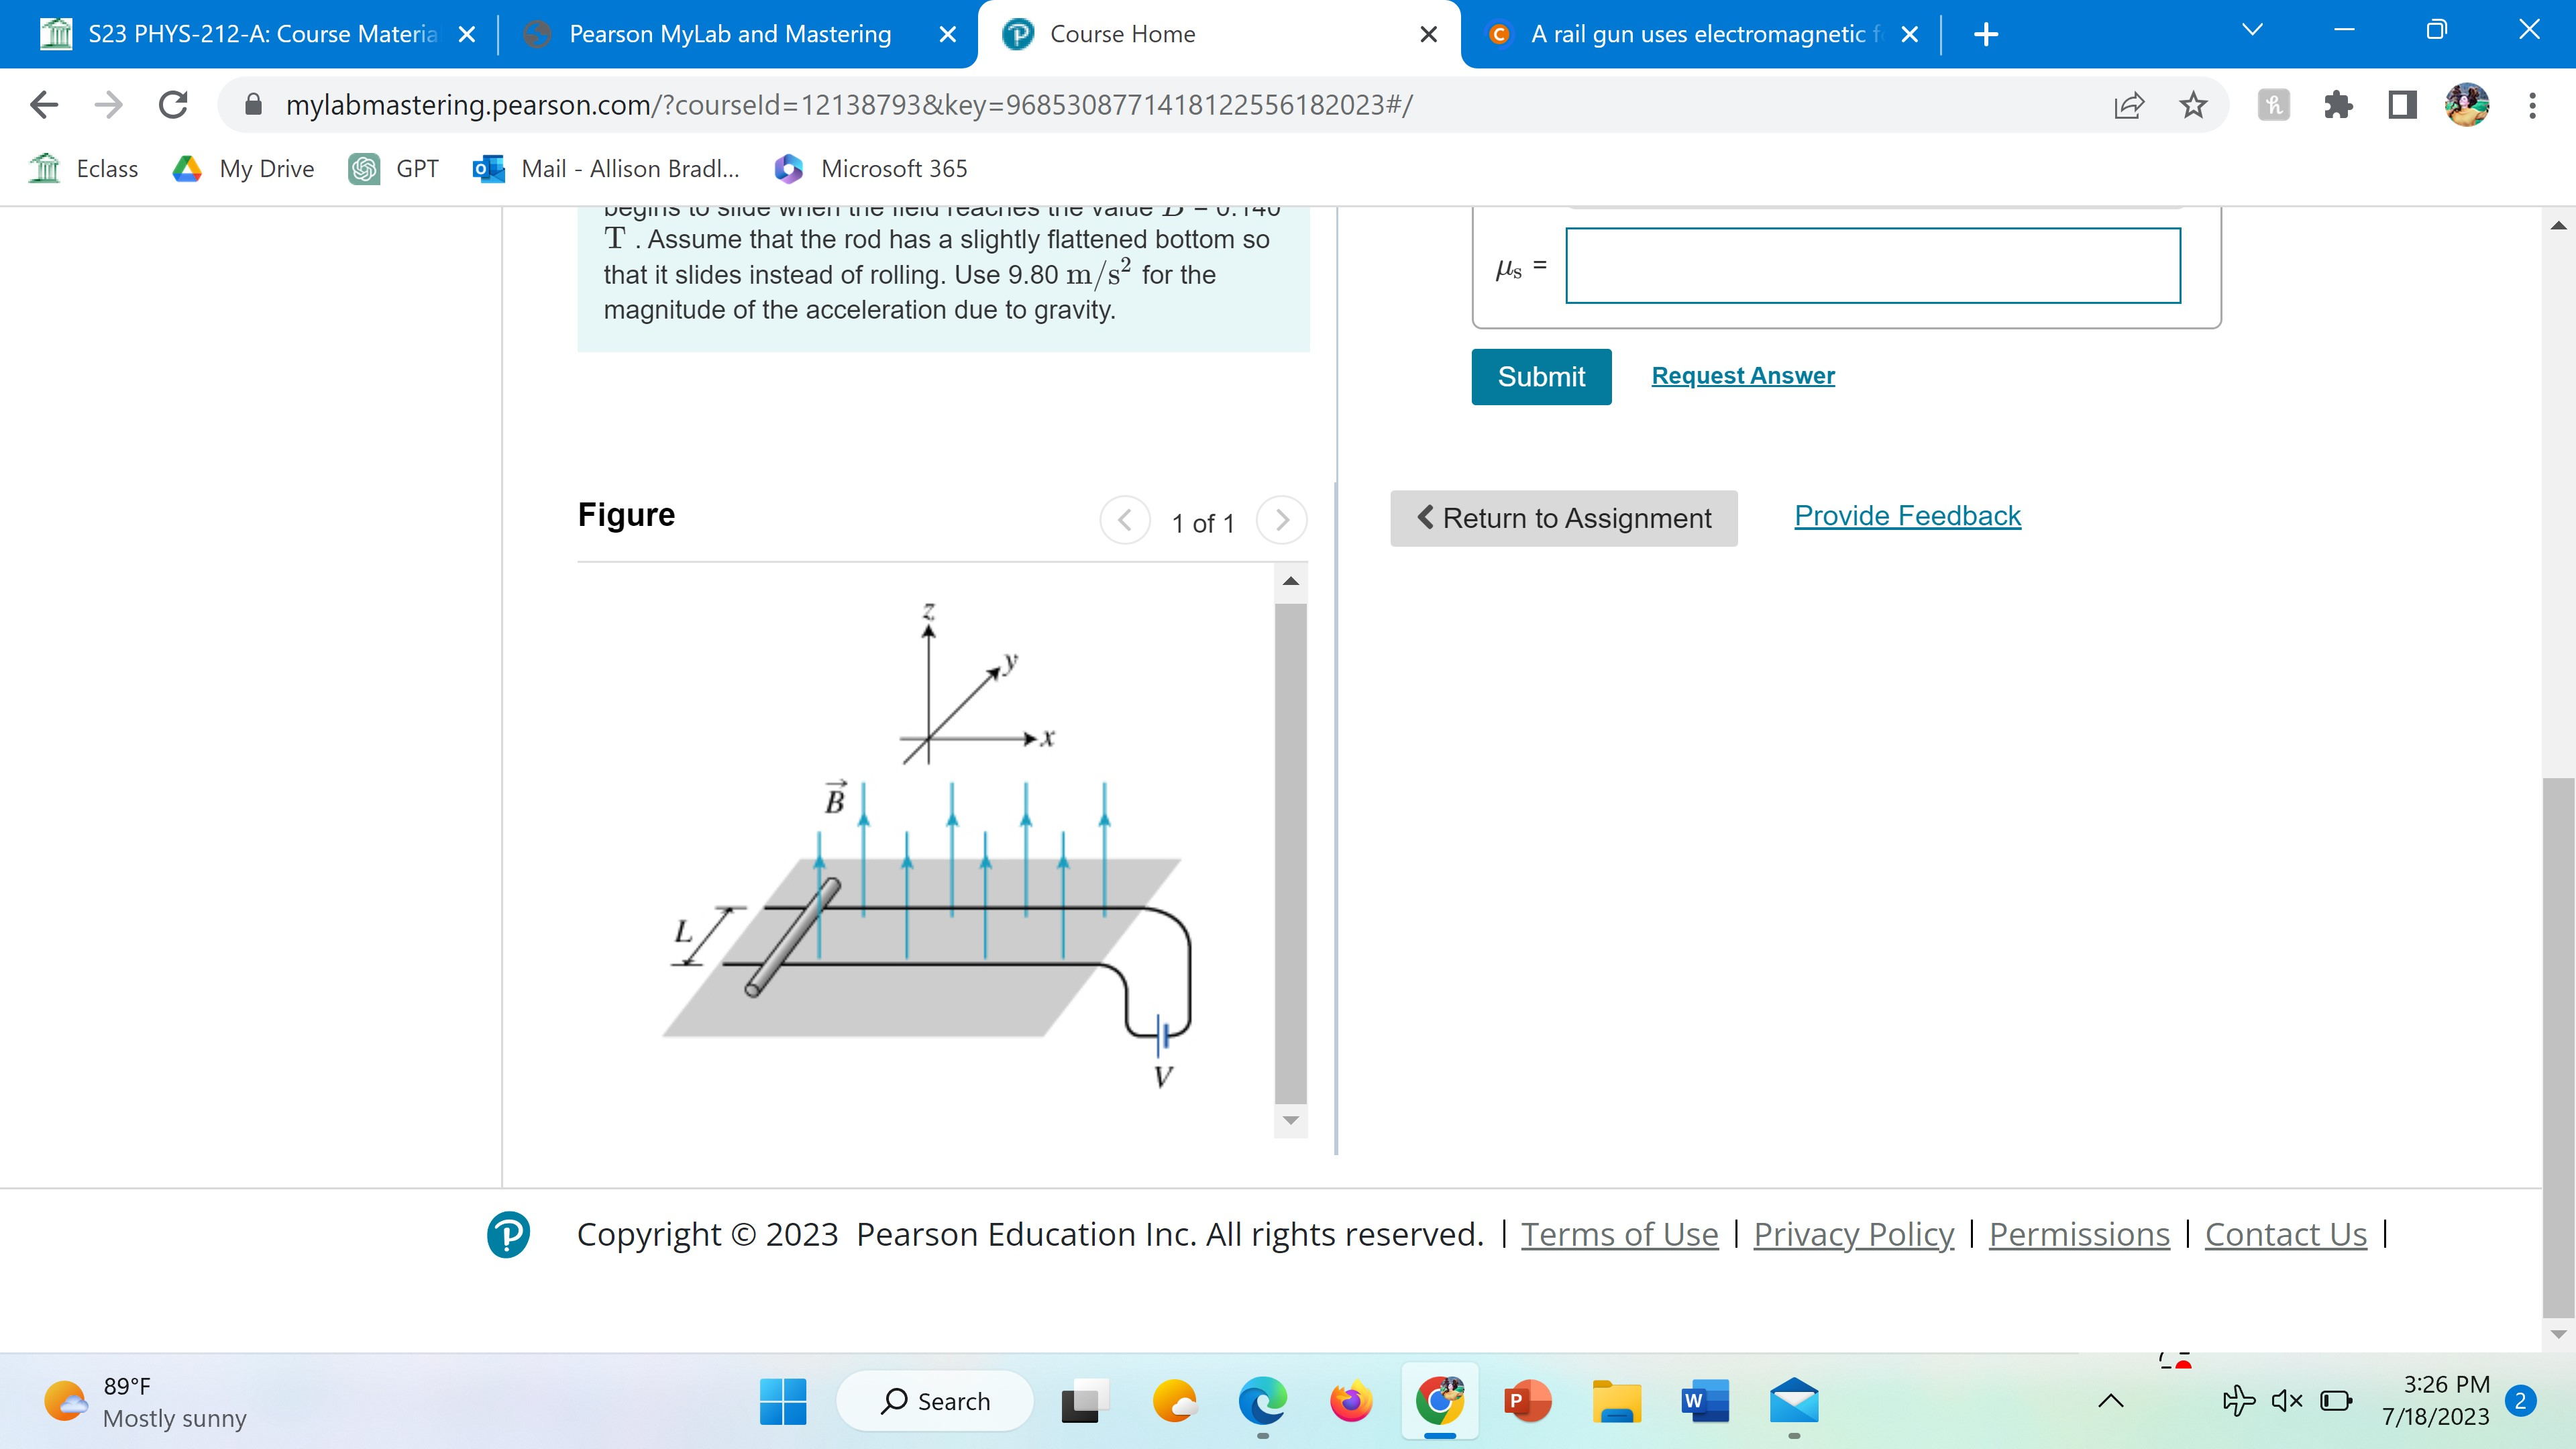Click the browser reload page icon
The height and width of the screenshot is (1449, 2576).
click(173, 104)
